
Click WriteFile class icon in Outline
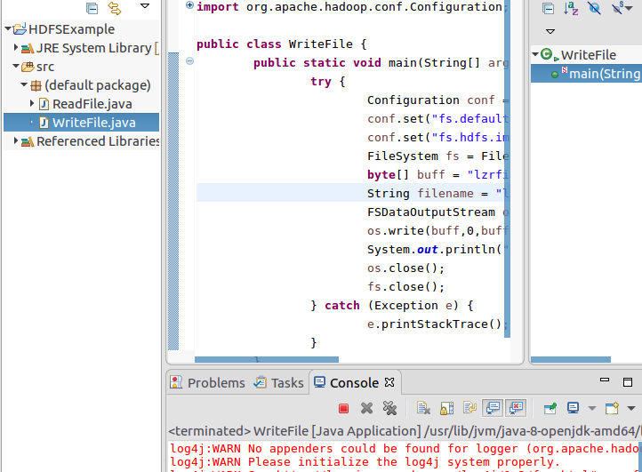coord(547,54)
